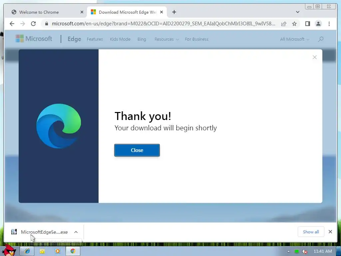Launch Internet Explorer from taskbar
Screen dimensions: 341x256
[27, 251]
